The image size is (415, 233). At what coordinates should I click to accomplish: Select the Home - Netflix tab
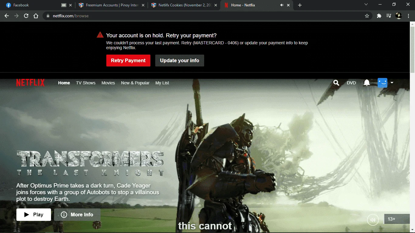pos(257,5)
